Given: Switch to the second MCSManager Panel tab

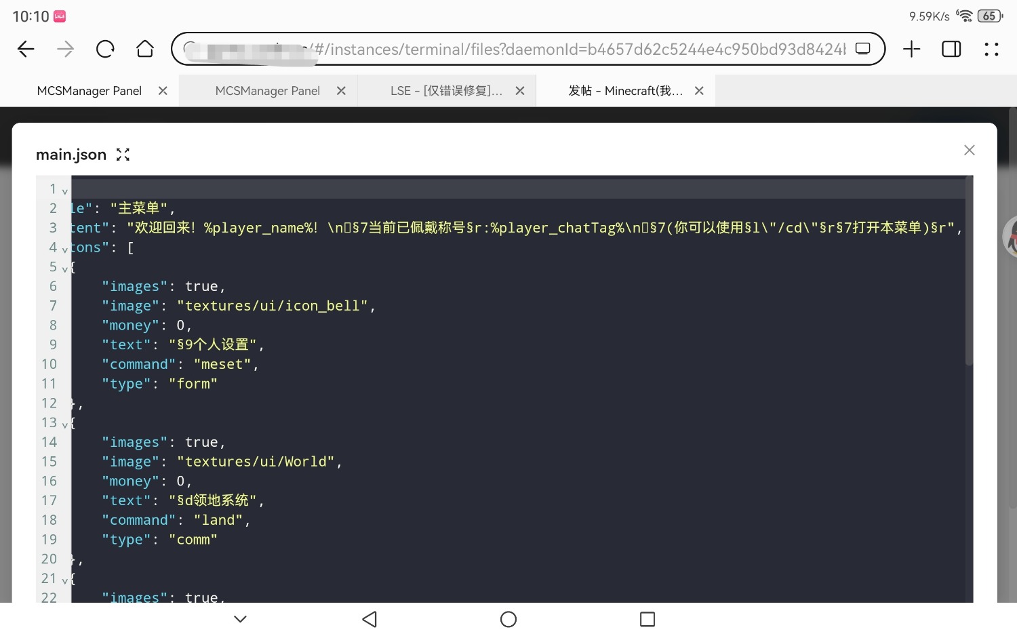Looking at the screenshot, I should (x=268, y=91).
